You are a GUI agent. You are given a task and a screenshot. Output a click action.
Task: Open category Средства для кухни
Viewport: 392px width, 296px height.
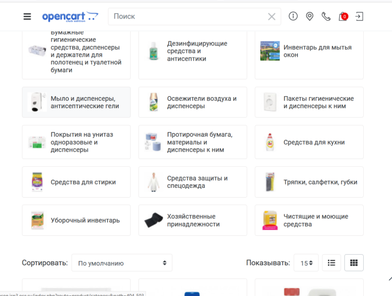[309, 142]
